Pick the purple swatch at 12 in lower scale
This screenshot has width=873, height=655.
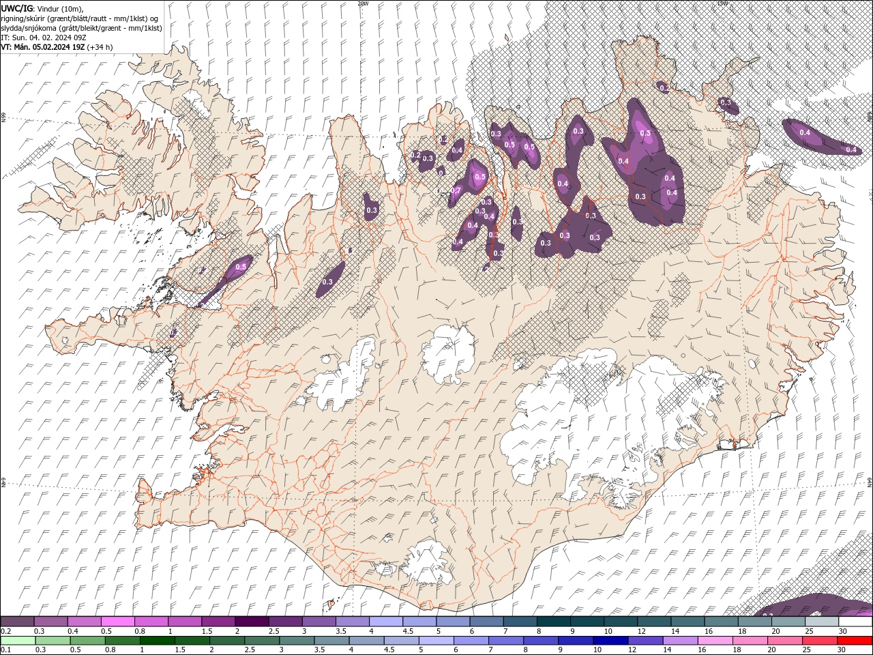[646, 641]
